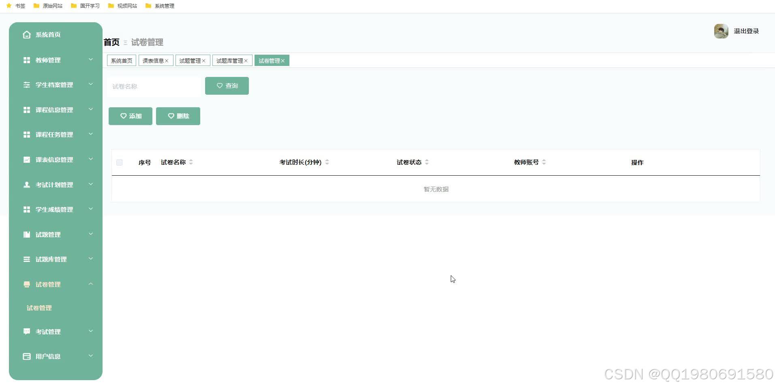This screenshot has width=775, height=387.
Task: Click the 考试计划管理 stamp icon
Action: click(x=27, y=185)
